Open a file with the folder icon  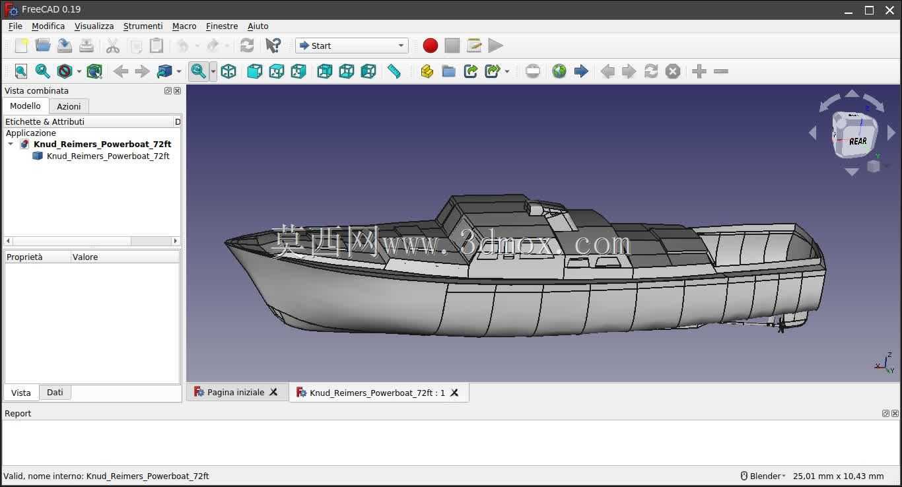tap(43, 46)
